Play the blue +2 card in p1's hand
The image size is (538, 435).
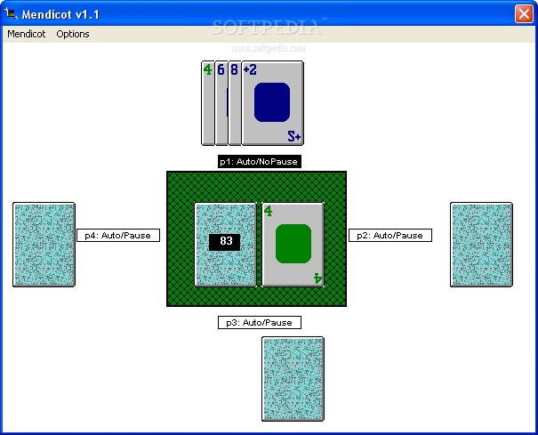click(272, 103)
